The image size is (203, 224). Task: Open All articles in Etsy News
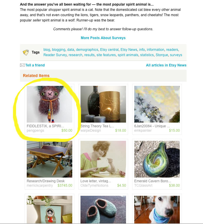(x=166, y=65)
